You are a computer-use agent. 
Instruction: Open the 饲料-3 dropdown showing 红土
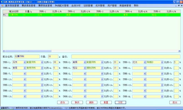pos(145,62)
